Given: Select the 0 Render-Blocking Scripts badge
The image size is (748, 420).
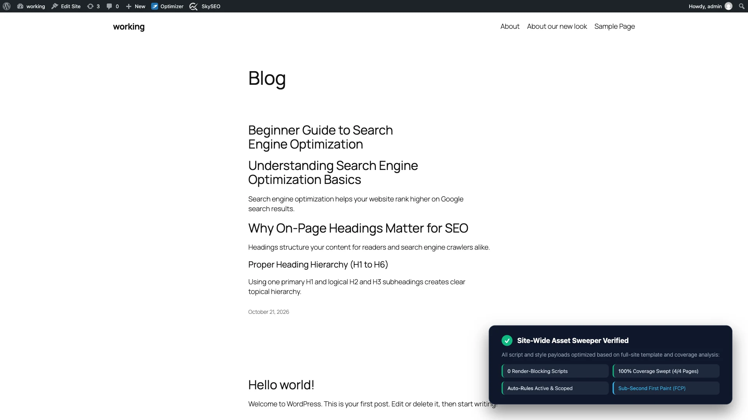Looking at the screenshot, I should [555, 371].
